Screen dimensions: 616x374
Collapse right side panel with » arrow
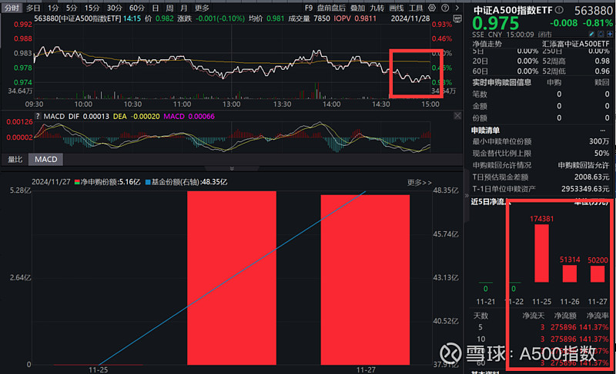[x=467, y=195]
